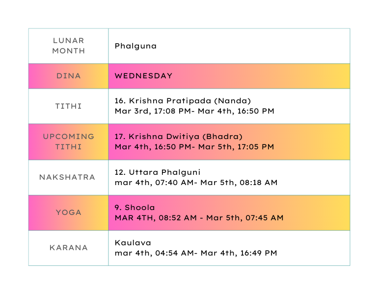Select the Phalguna lunar month value
Viewport: 377px width, 282px height.
[x=135, y=46]
